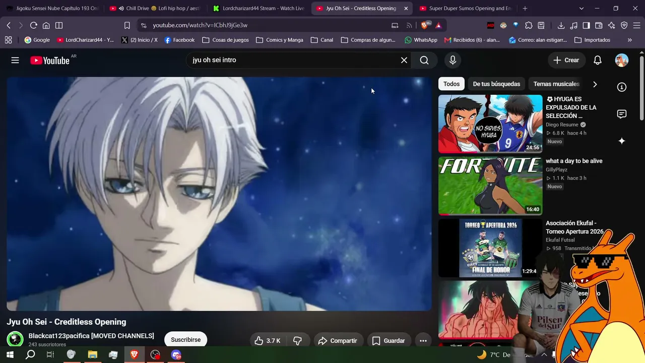This screenshot has height=363, width=645.
Task: Click the Compartir share button
Action: coord(338,341)
